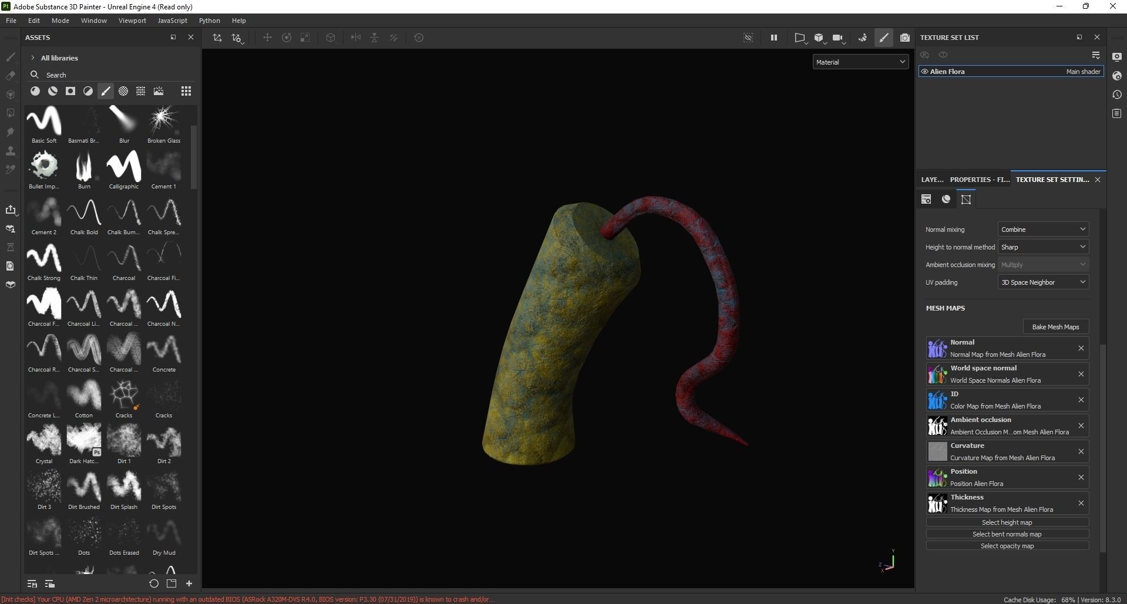Click Select opacity map button
The width and height of the screenshot is (1127, 604).
coord(1007,546)
